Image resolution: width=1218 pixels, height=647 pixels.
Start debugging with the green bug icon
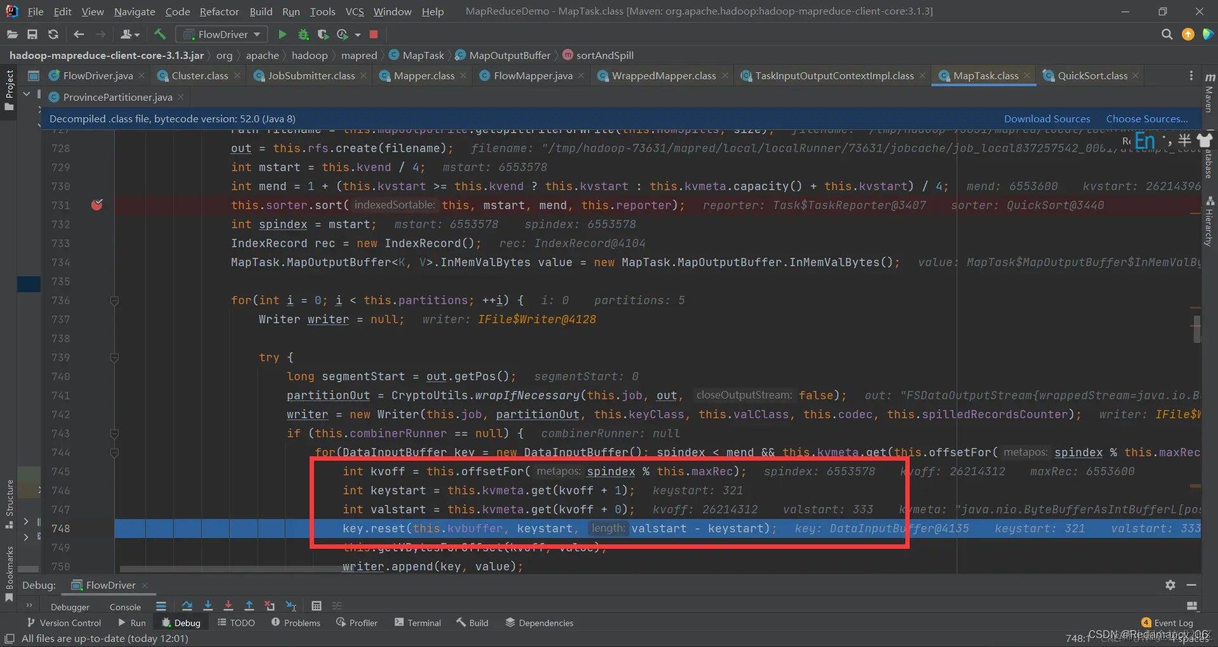(303, 34)
